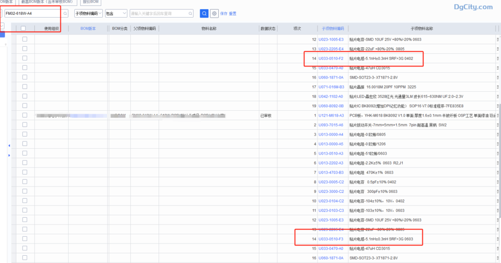Click the lower blue arrow on the left edge
This screenshot has height=263, width=501.
9,155
